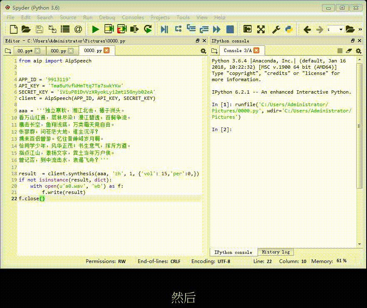367x308 pixels.
Task: Run the current cell
Action: click(x=109, y=29)
